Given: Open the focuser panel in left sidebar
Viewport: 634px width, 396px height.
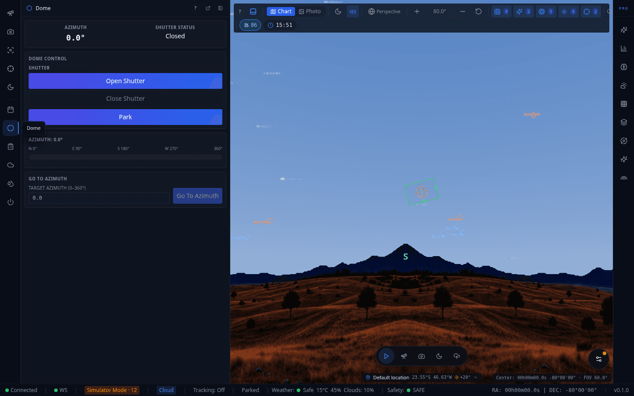Looking at the screenshot, I should 11,50.
